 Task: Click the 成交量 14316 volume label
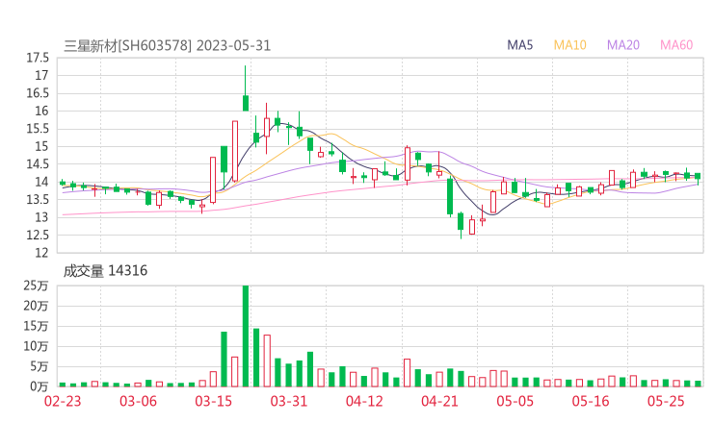pyautogui.click(x=105, y=271)
